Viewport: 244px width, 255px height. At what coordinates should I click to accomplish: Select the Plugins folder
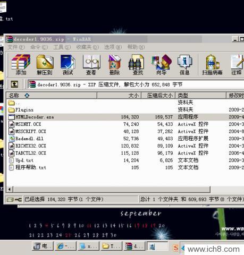click(125, 110)
